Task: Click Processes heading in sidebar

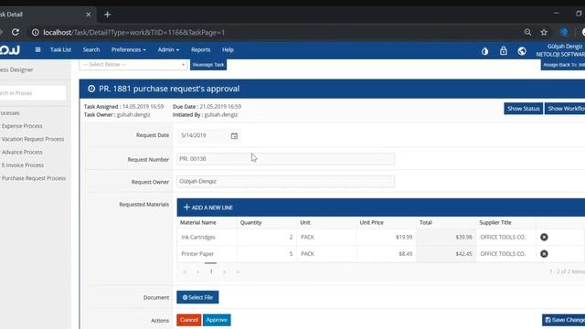Action: pyautogui.click(x=10, y=113)
